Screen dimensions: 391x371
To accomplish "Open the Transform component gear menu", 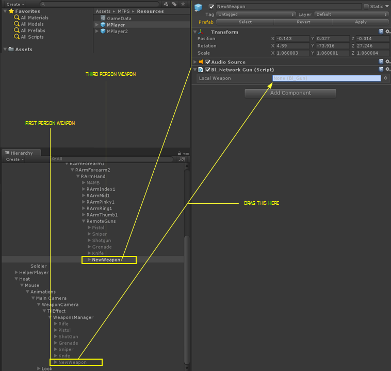I will click(x=387, y=32).
